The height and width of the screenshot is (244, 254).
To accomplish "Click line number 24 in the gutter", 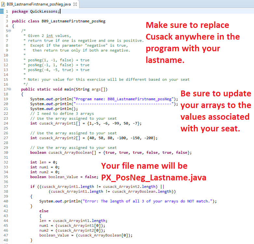I will (x=5, y=123).
